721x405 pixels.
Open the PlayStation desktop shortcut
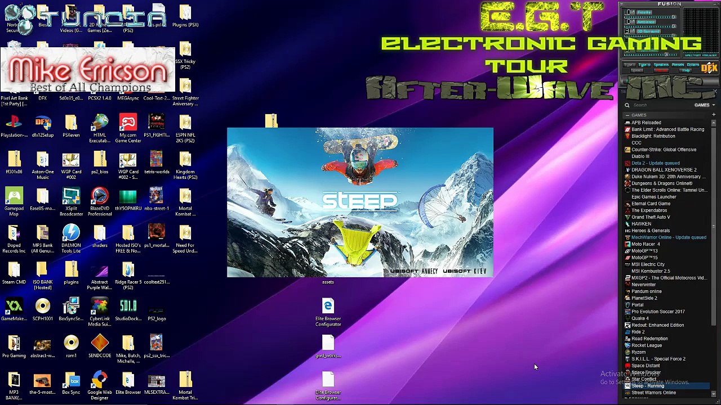tap(14, 127)
